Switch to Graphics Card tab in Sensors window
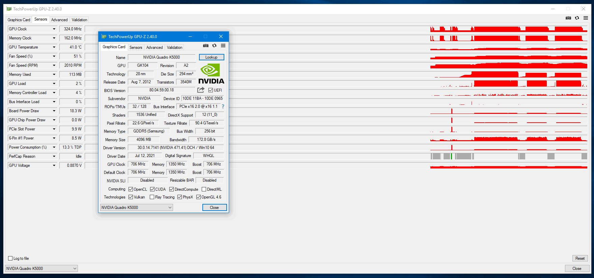The width and height of the screenshot is (594, 278). pos(19,20)
